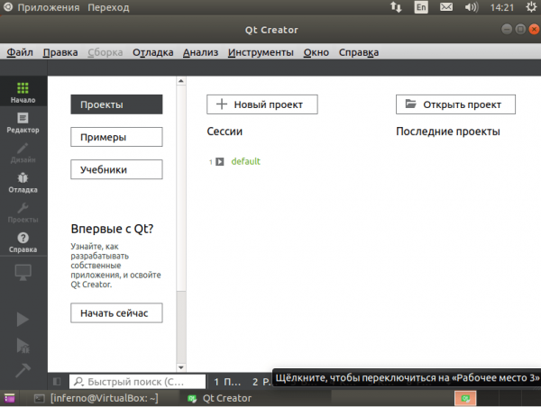The width and height of the screenshot is (541, 407).
Task: Select the Проекты welcome tab button
Action: [116, 104]
